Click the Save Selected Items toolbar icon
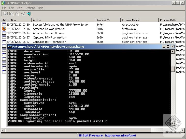 point(5,14)
